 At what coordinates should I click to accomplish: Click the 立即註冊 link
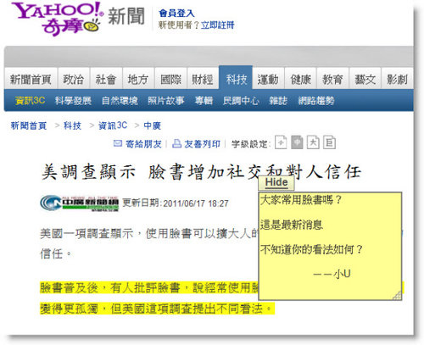pyautogui.click(x=217, y=25)
